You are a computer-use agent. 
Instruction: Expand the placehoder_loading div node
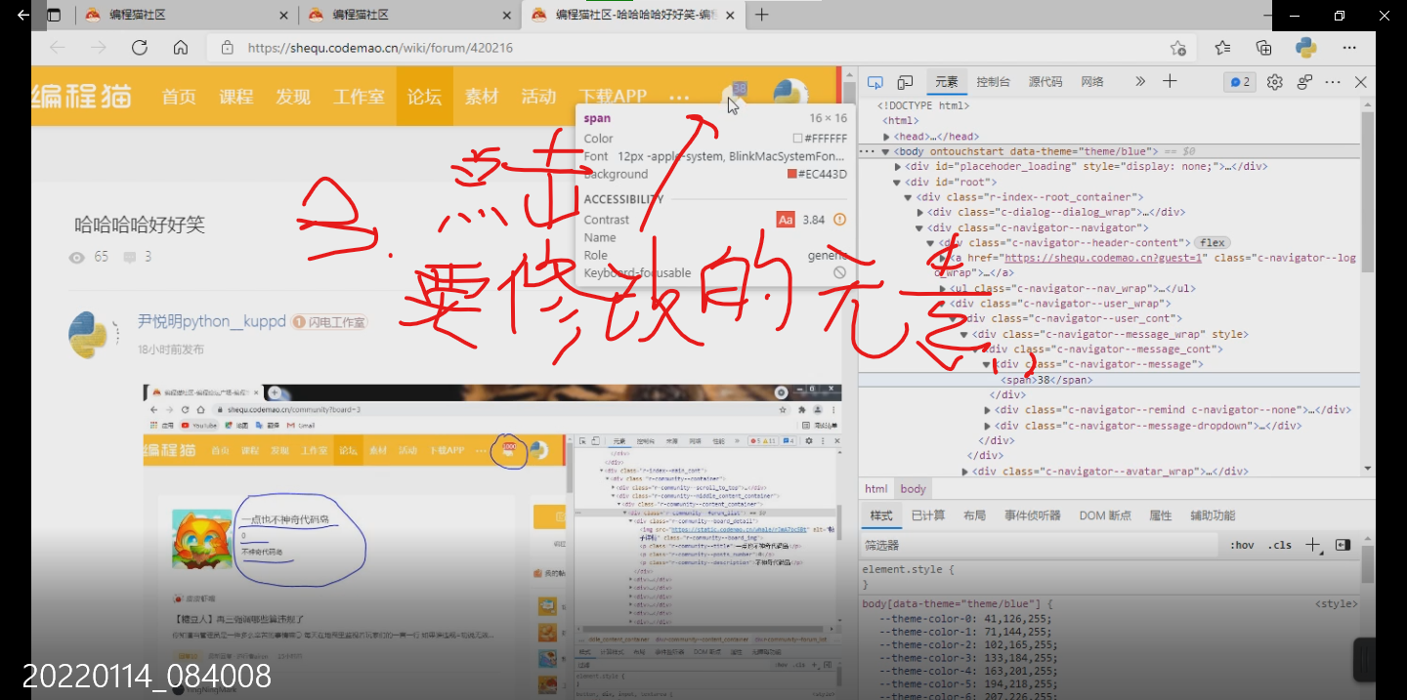coord(898,167)
